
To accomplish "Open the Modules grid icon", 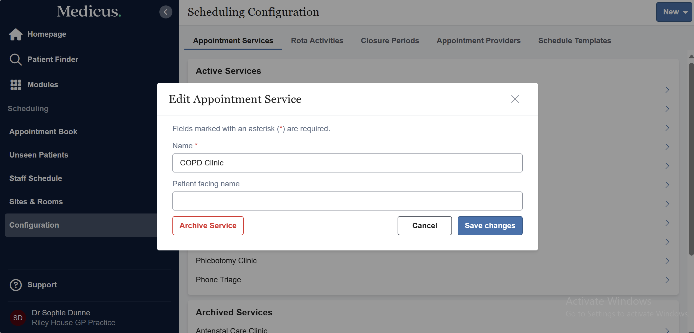I will coord(16,85).
